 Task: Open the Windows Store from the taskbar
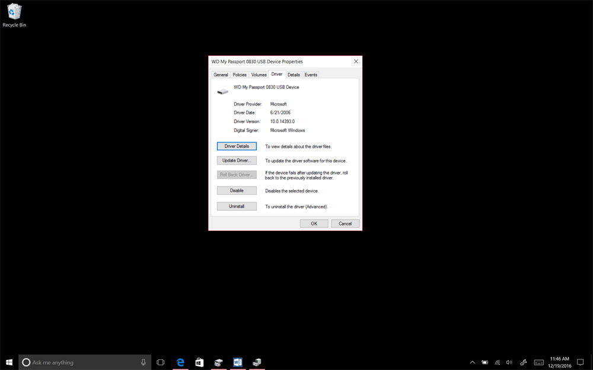[199, 362]
